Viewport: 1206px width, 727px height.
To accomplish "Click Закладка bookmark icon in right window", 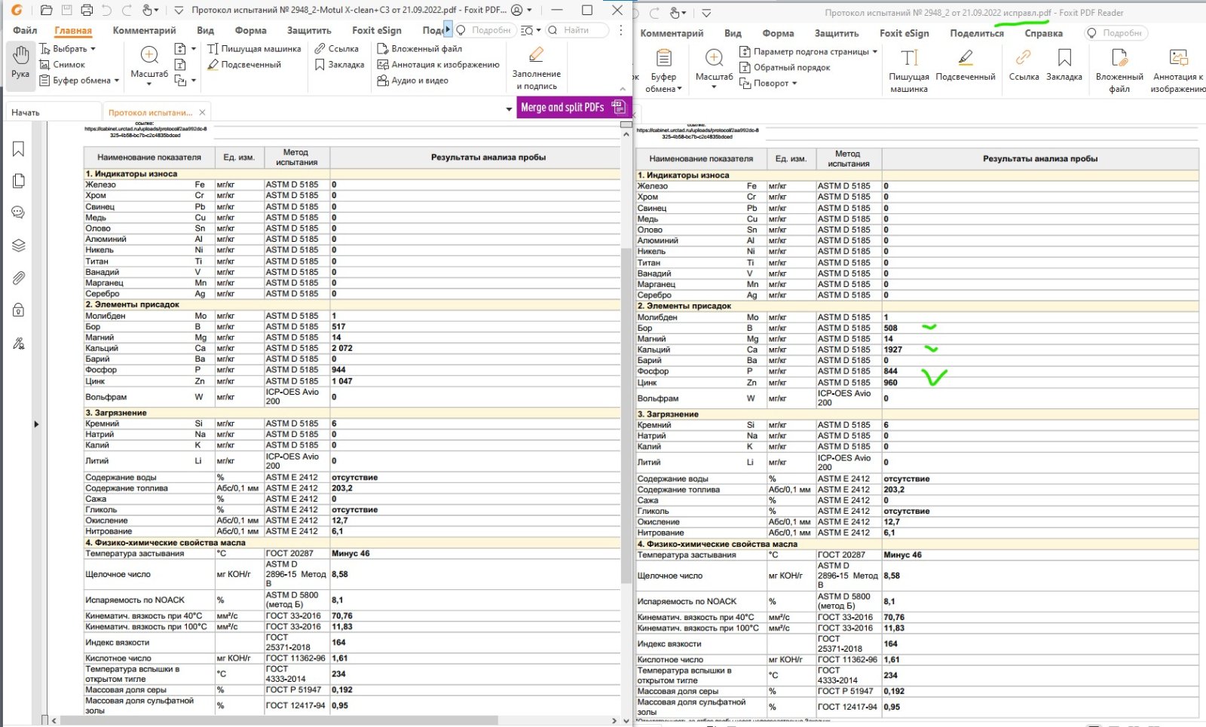I will coord(1064,66).
